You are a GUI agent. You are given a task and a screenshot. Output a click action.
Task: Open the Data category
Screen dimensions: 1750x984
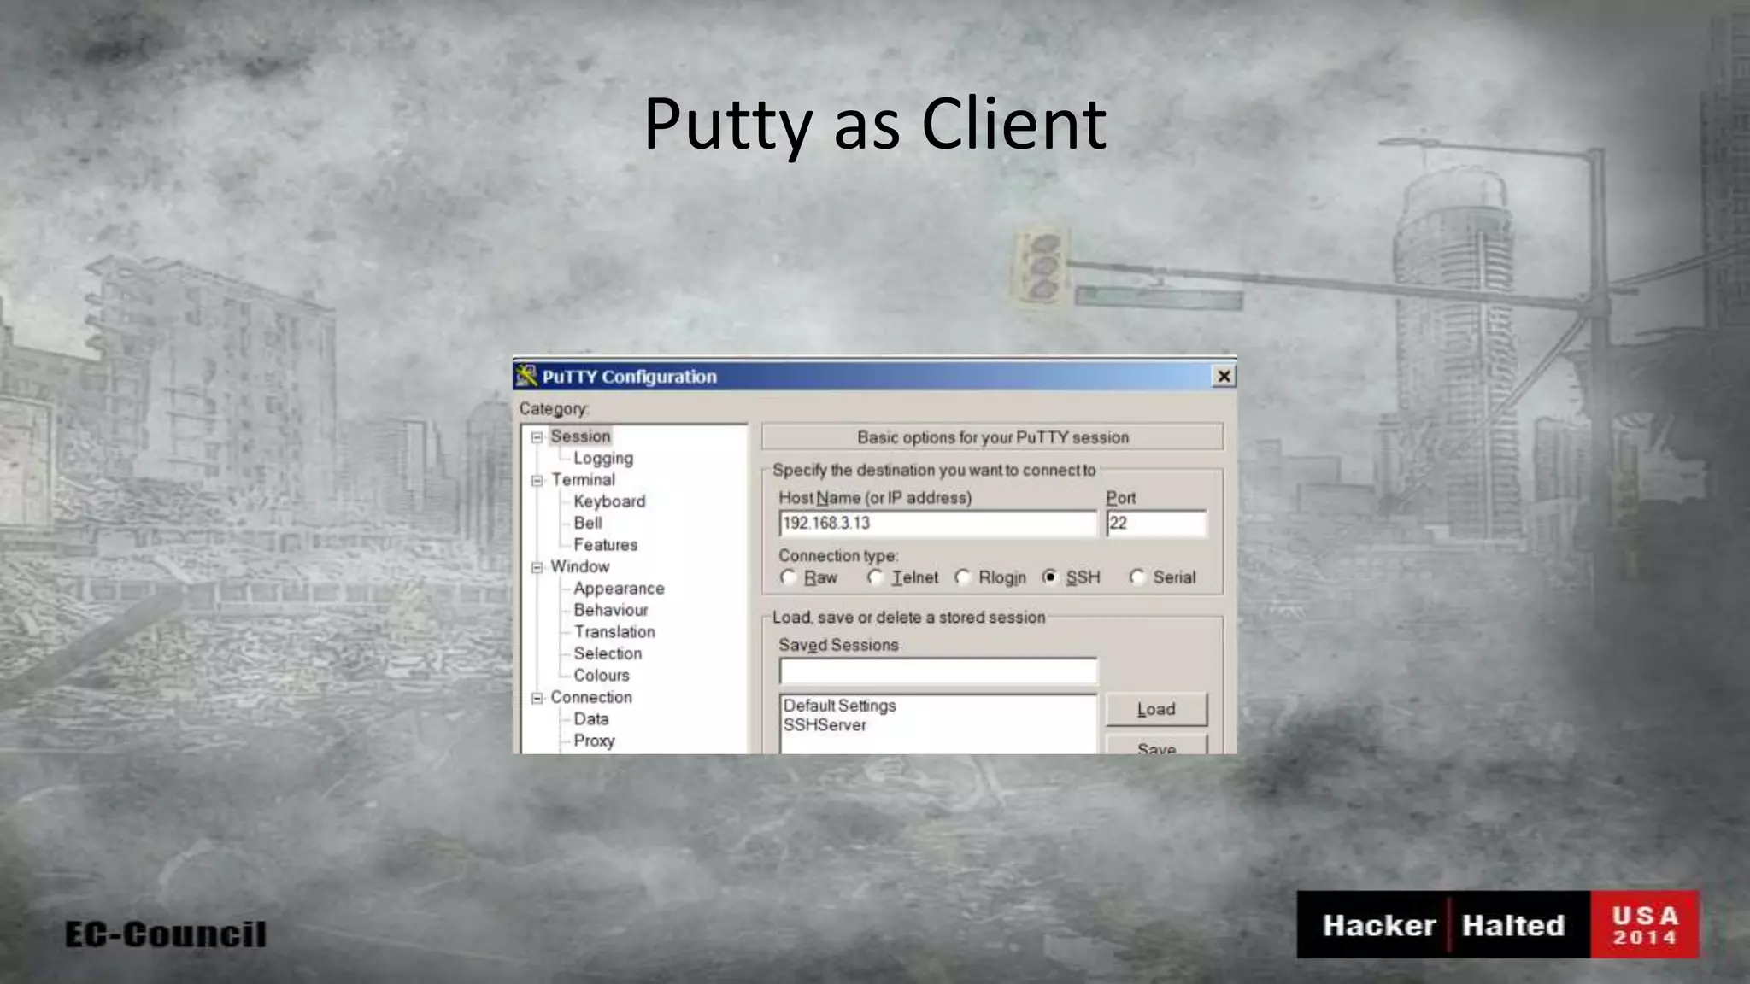click(x=591, y=719)
